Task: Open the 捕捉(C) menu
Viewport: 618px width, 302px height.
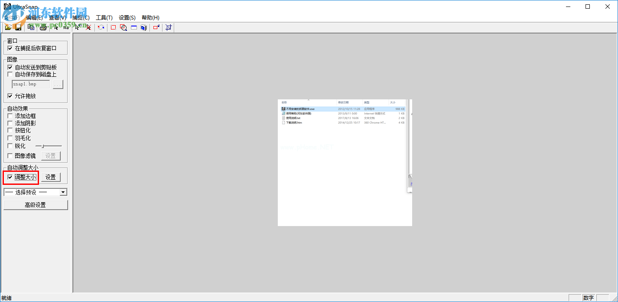Action: coord(81,18)
